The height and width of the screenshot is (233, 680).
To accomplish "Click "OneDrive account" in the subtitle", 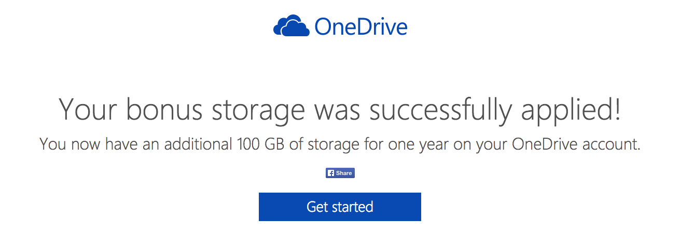I will (x=576, y=144).
